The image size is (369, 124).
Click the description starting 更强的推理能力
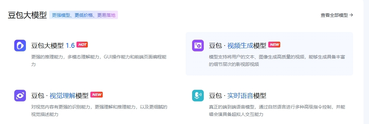99,60
